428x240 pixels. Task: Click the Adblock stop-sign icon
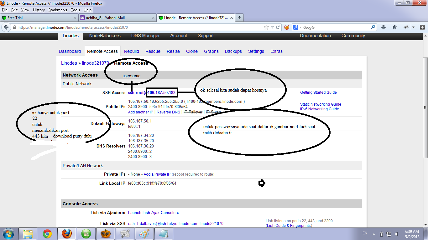pyautogui.click(x=287, y=27)
